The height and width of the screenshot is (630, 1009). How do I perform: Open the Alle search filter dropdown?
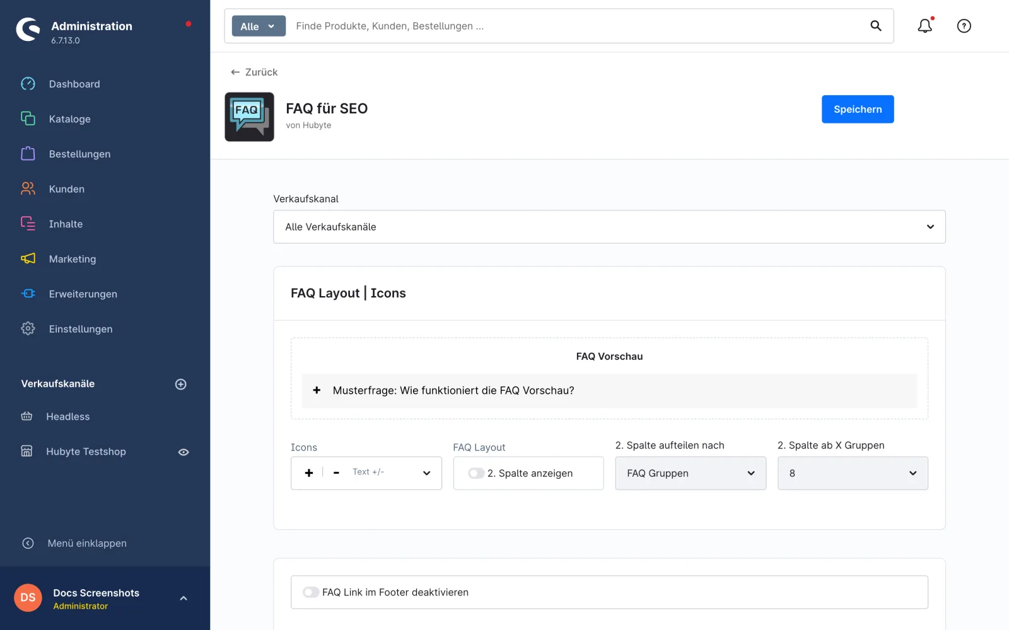pos(259,26)
